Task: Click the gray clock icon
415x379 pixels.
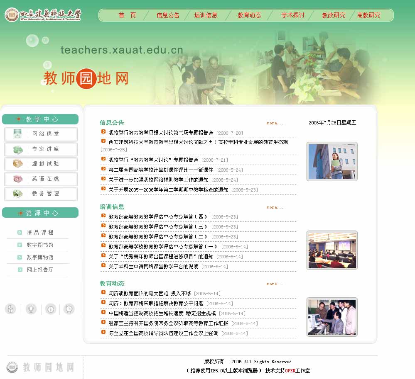Action: tap(69, 309)
